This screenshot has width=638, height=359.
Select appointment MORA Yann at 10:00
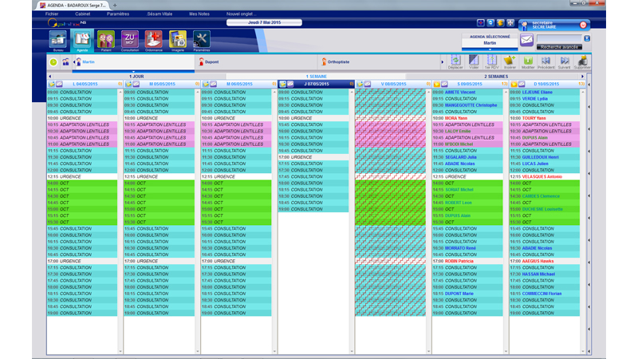pos(467,118)
